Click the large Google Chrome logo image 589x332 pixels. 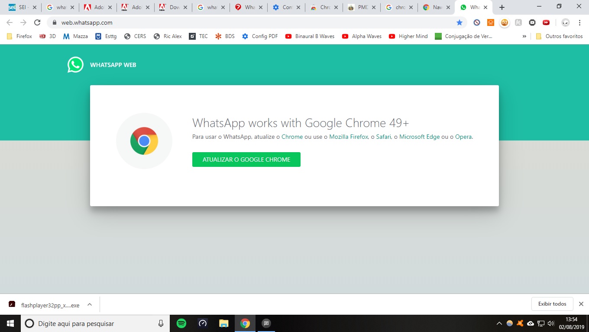tap(144, 141)
